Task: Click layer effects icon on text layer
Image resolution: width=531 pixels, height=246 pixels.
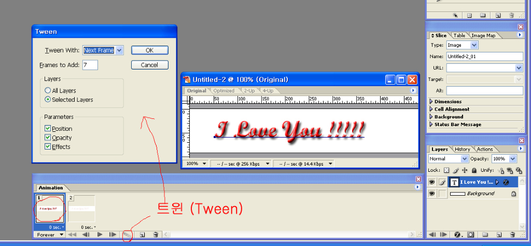Action: (x=506, y=182)
